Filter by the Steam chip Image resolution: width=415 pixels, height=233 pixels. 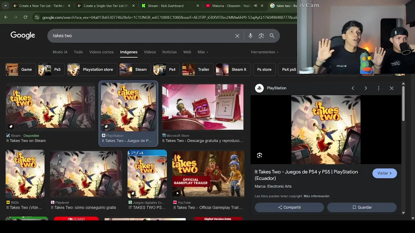click(135, 69)
